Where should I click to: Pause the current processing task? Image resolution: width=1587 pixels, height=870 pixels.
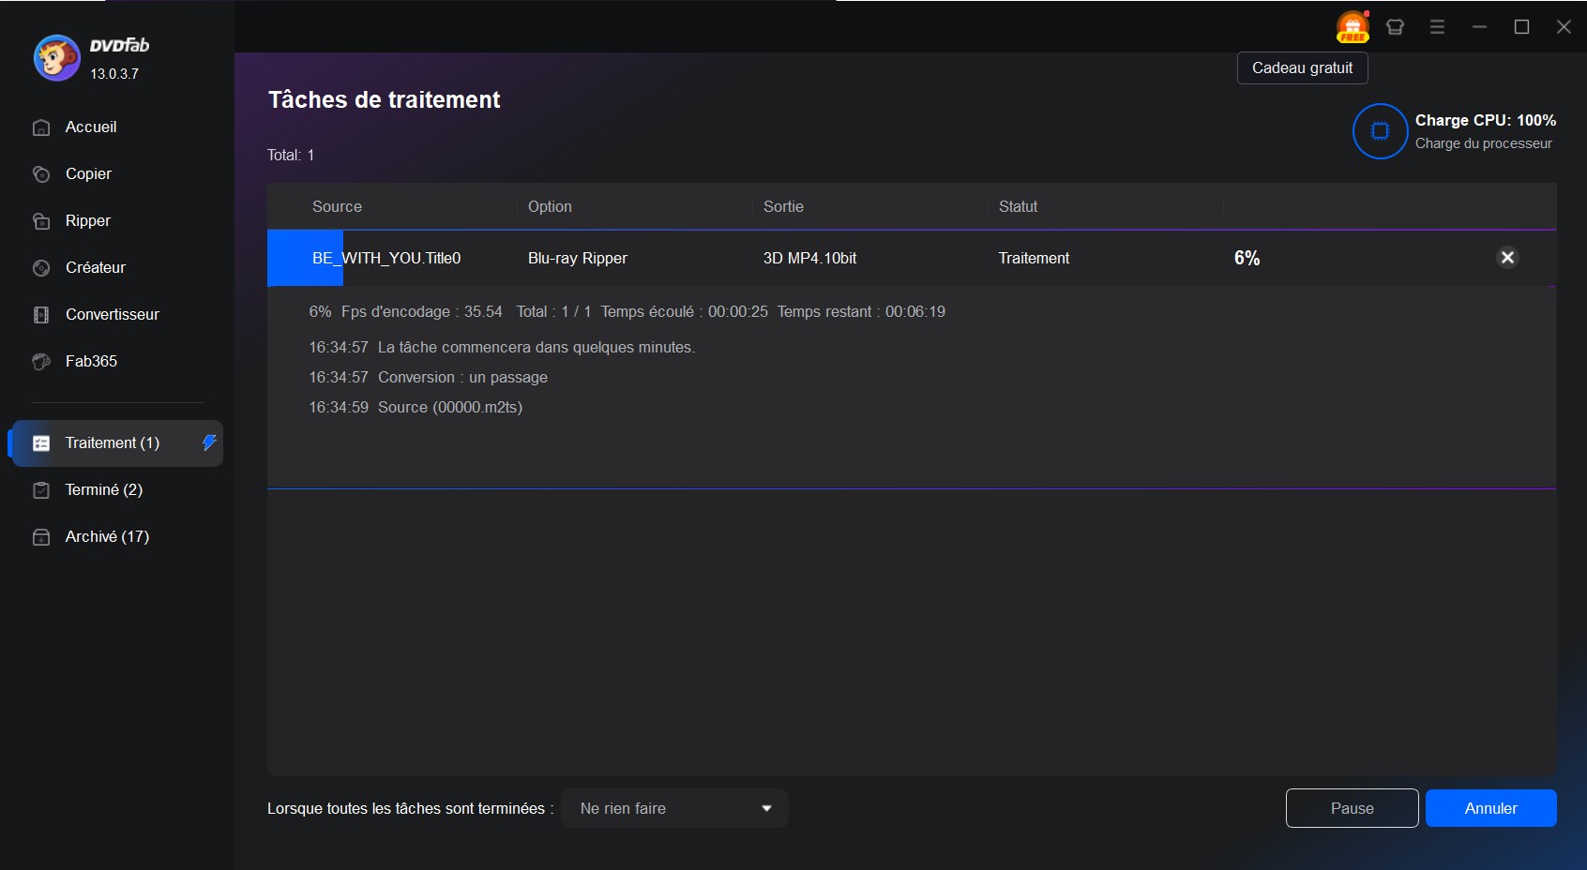tap(1352, 808)
